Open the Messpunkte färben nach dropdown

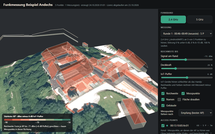pos(195,113)
